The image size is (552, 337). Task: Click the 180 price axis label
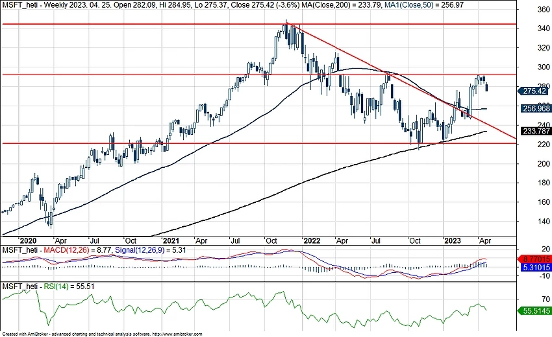544,182
